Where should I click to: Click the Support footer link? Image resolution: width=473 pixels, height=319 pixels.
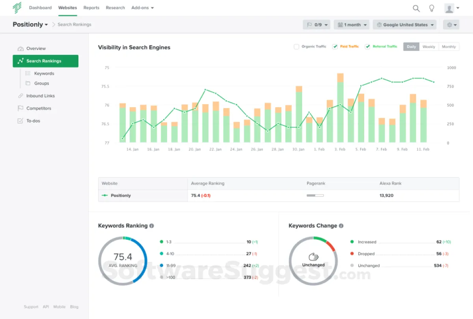coord(31,307)
